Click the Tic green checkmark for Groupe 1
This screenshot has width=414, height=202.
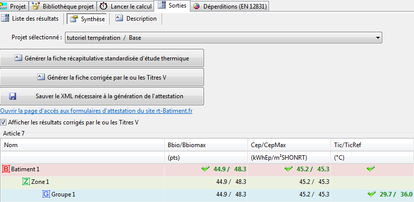tap(372, 194)
